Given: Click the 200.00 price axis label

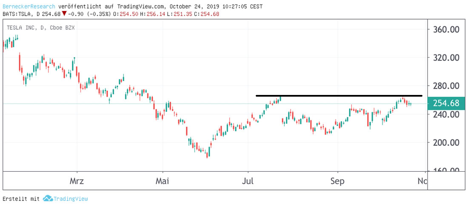Looking at the screenshot, I should [446, 143].
